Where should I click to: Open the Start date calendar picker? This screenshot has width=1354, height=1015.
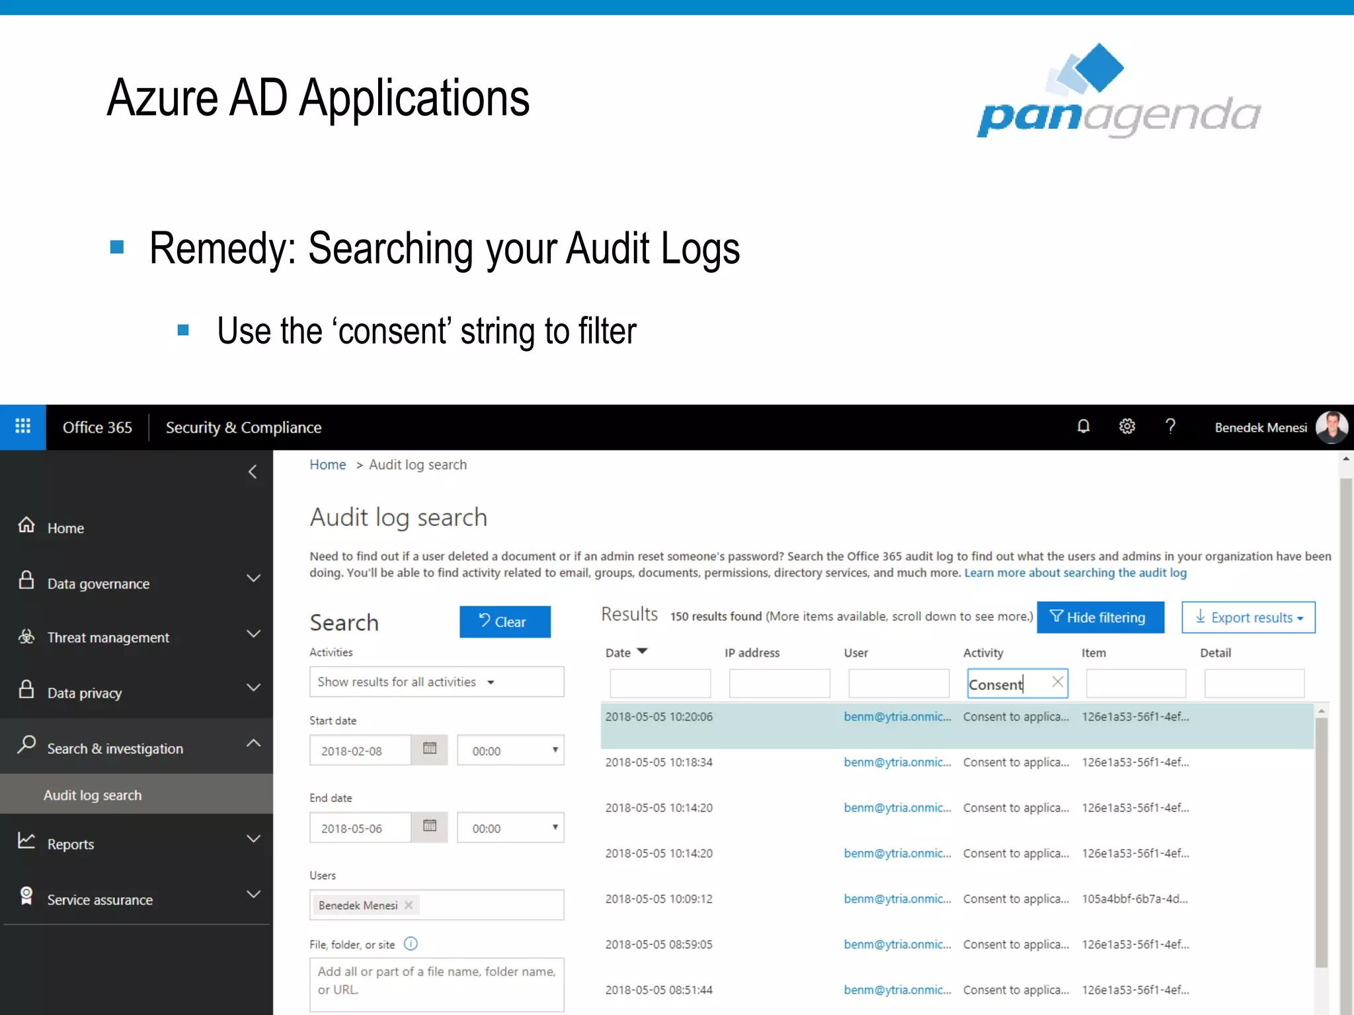pos(430,749)
